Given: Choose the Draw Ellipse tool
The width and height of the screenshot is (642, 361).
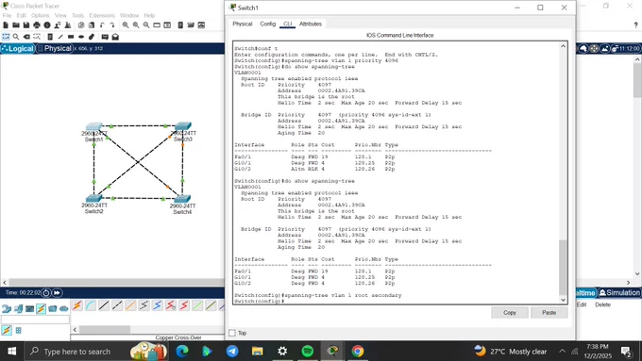Looking at the screenshot, I should point(81,37).
